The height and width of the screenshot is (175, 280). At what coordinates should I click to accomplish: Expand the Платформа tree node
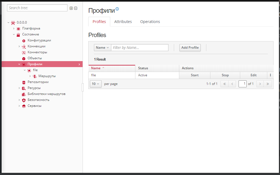click(x=14, y=28)
